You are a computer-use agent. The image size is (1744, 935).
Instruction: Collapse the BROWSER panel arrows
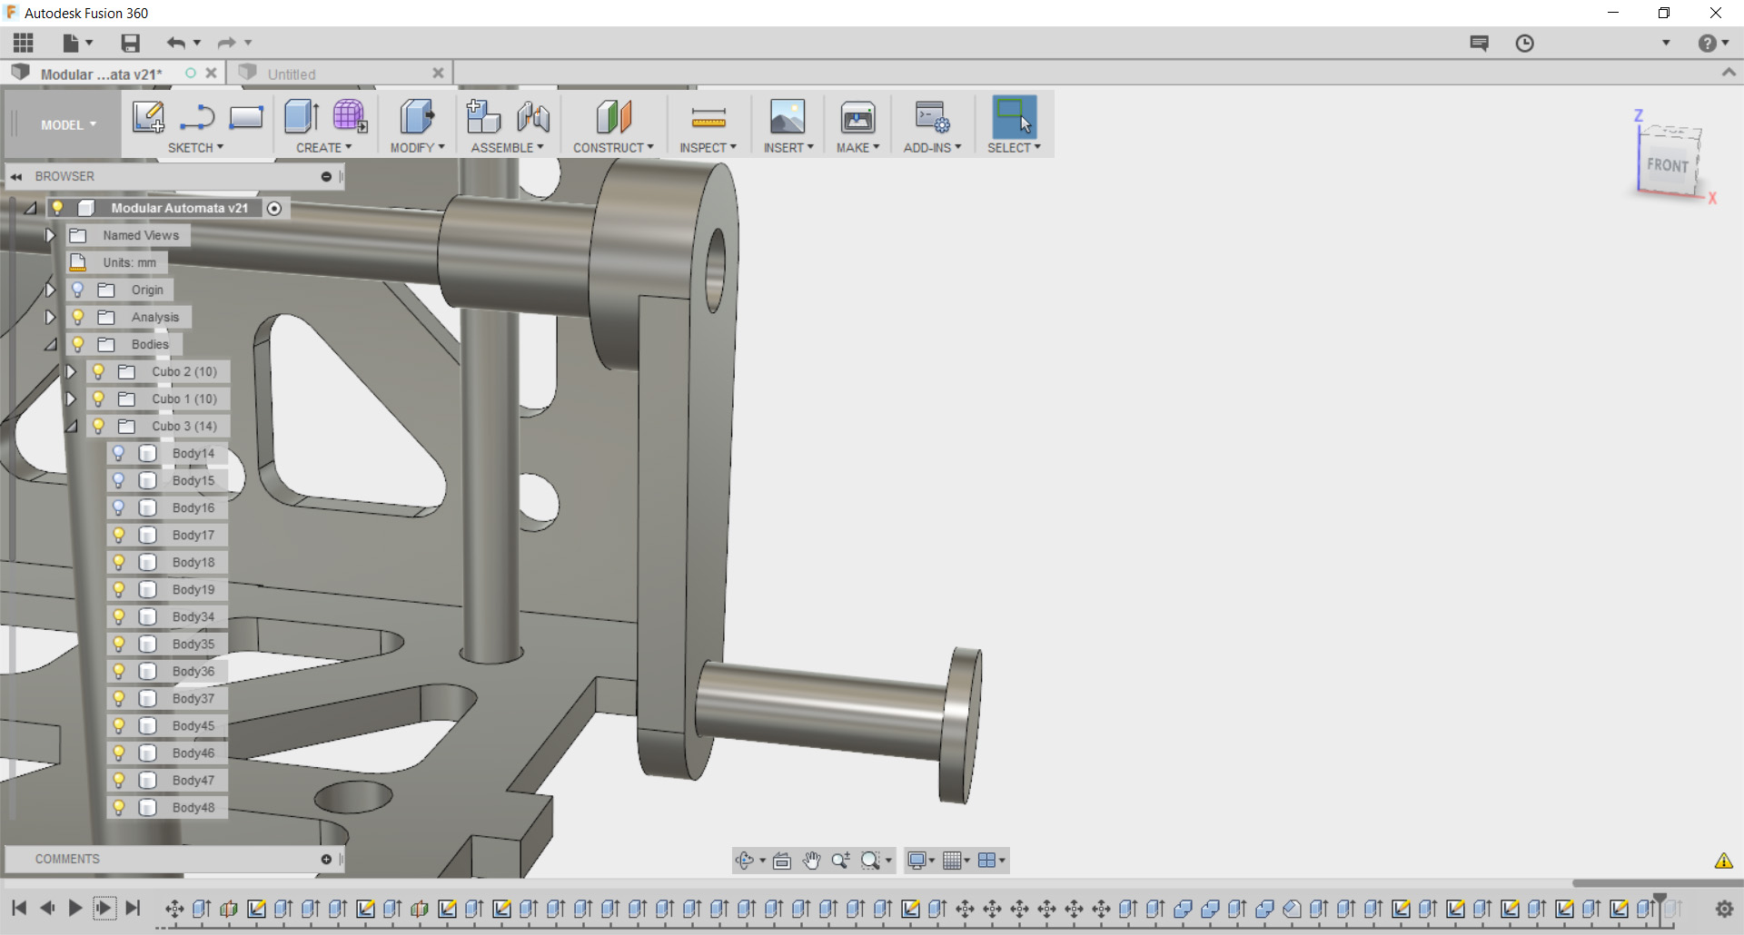(16, 176)
